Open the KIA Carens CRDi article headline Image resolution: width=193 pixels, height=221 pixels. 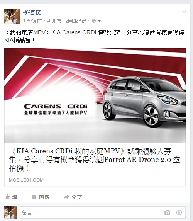tap(95, 160)
